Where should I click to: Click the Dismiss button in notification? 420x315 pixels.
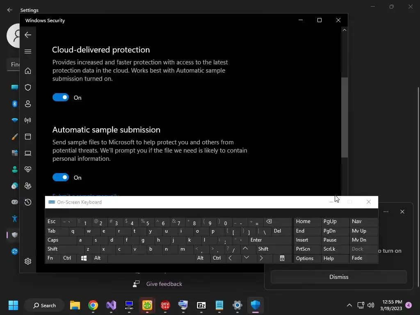point(338,277)
